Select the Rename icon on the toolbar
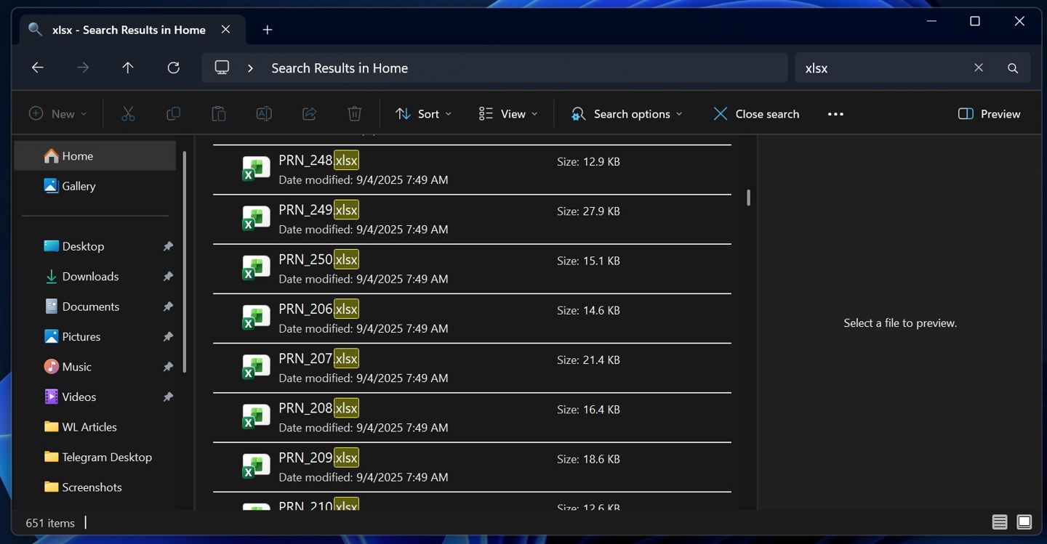This screenshot has height=544, width=1047. point(263,113)
